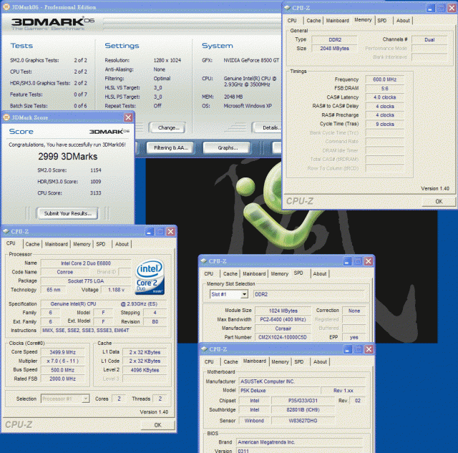
Task: Click the 3DMark06 title bar icon
Action: 6,7
